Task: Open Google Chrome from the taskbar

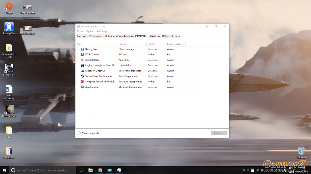Action: [x=100, y=170]
